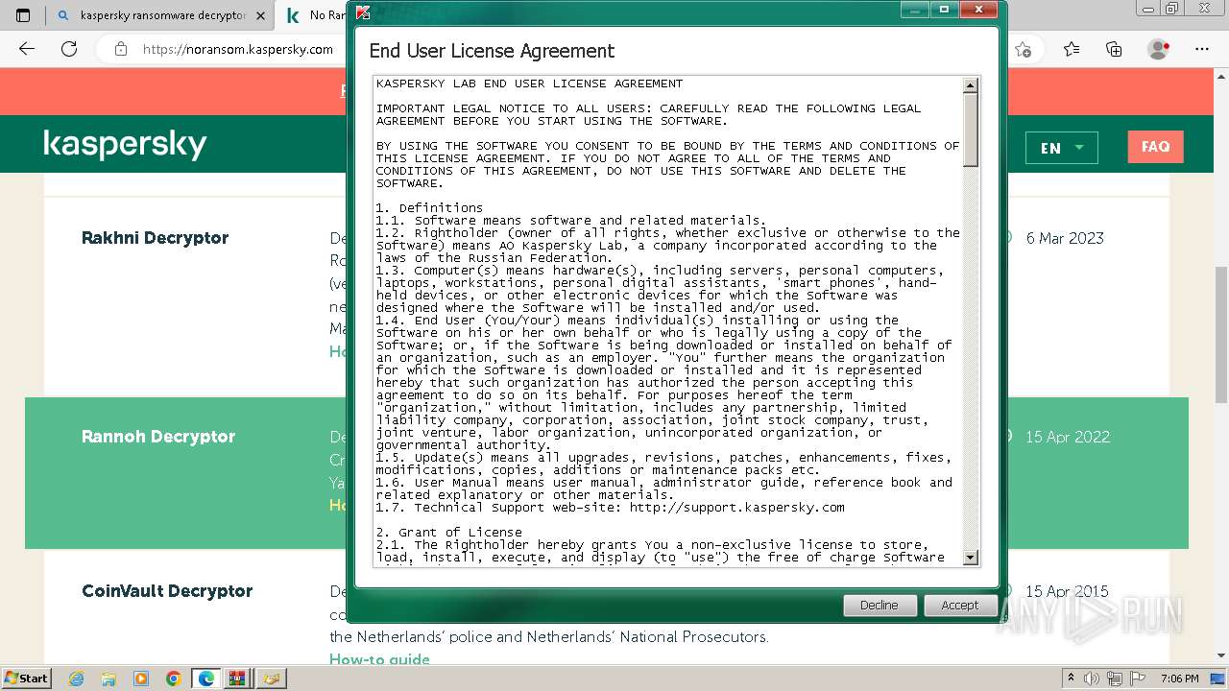This screenshot has height=691, width=1229.
Task: Switch to WinRAR in taskbar
Action: pyautogui.click(x=237, y=679)
